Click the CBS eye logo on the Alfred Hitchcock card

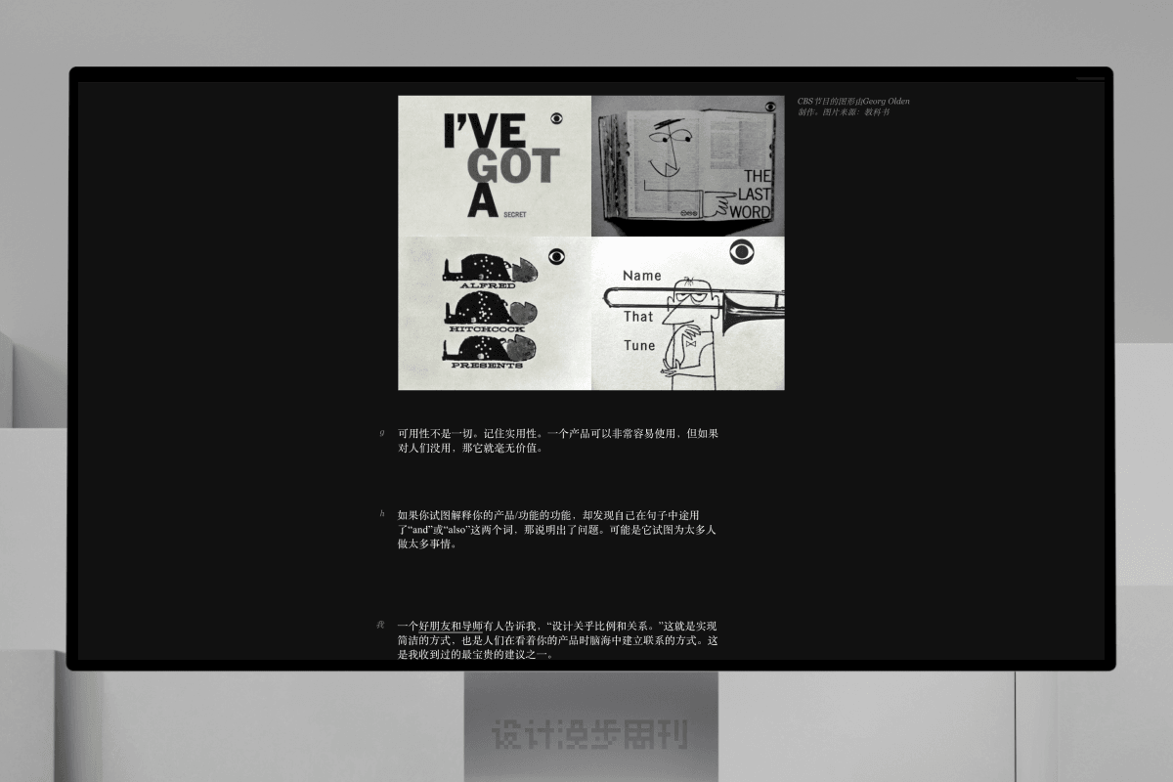coord(556,257)
